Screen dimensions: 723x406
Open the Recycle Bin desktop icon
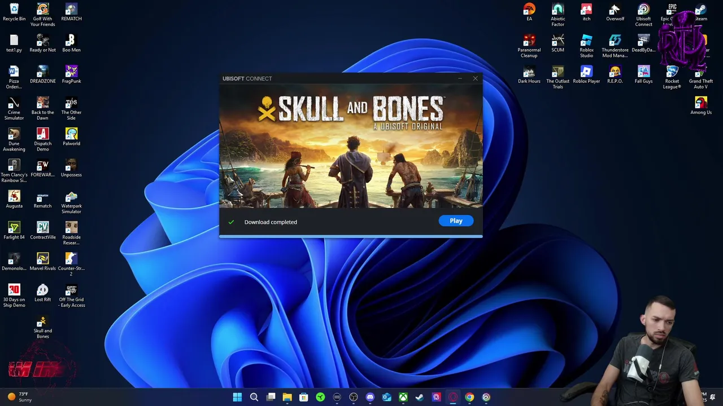tap(14, 12)
